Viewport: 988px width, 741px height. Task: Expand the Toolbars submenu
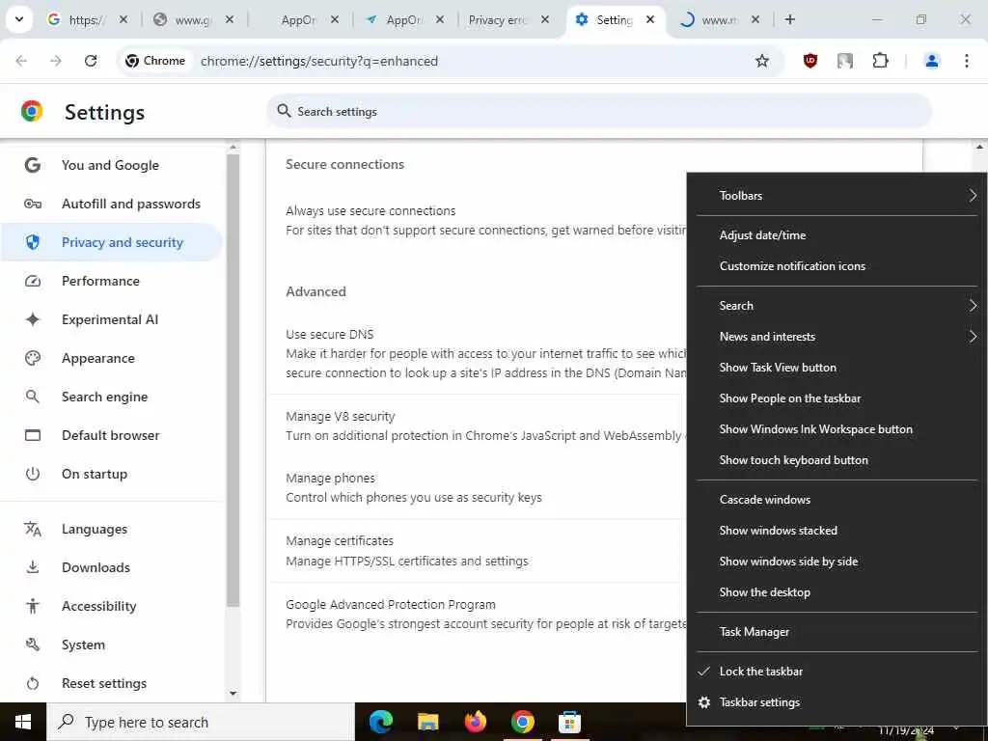[x=837, y=195]
